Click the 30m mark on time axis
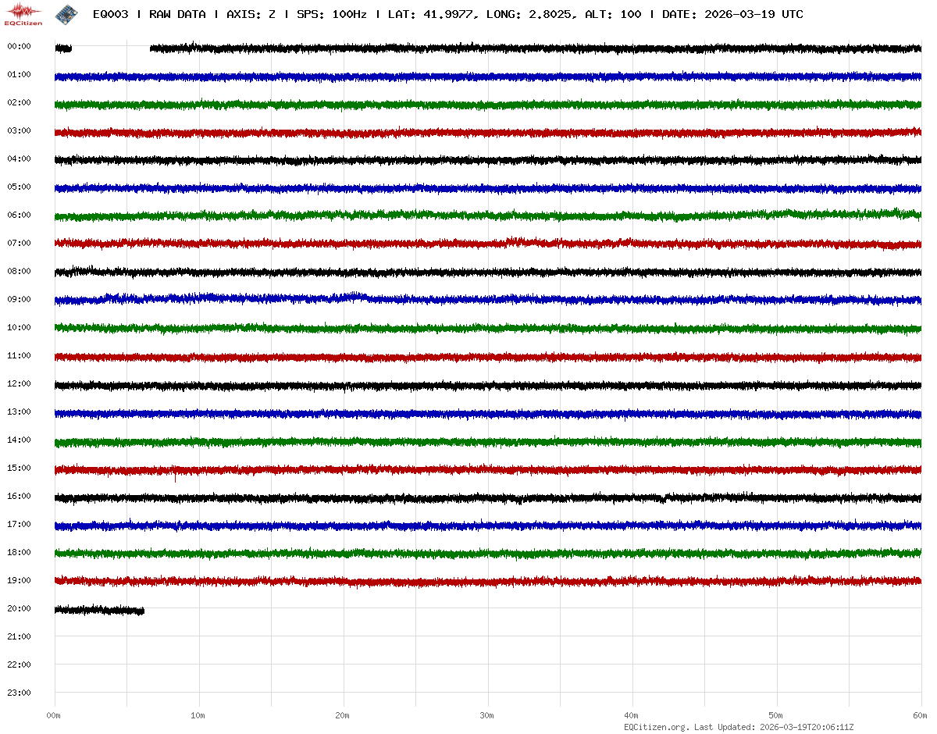 pyautogui.click(x=487, y=715)
